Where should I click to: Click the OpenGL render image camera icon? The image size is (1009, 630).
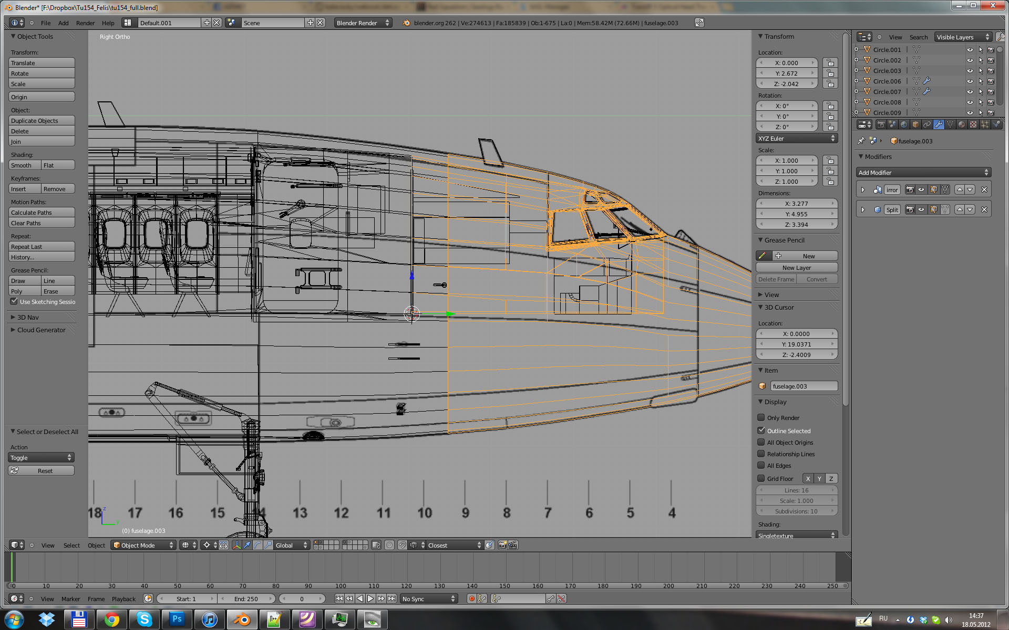502,545
